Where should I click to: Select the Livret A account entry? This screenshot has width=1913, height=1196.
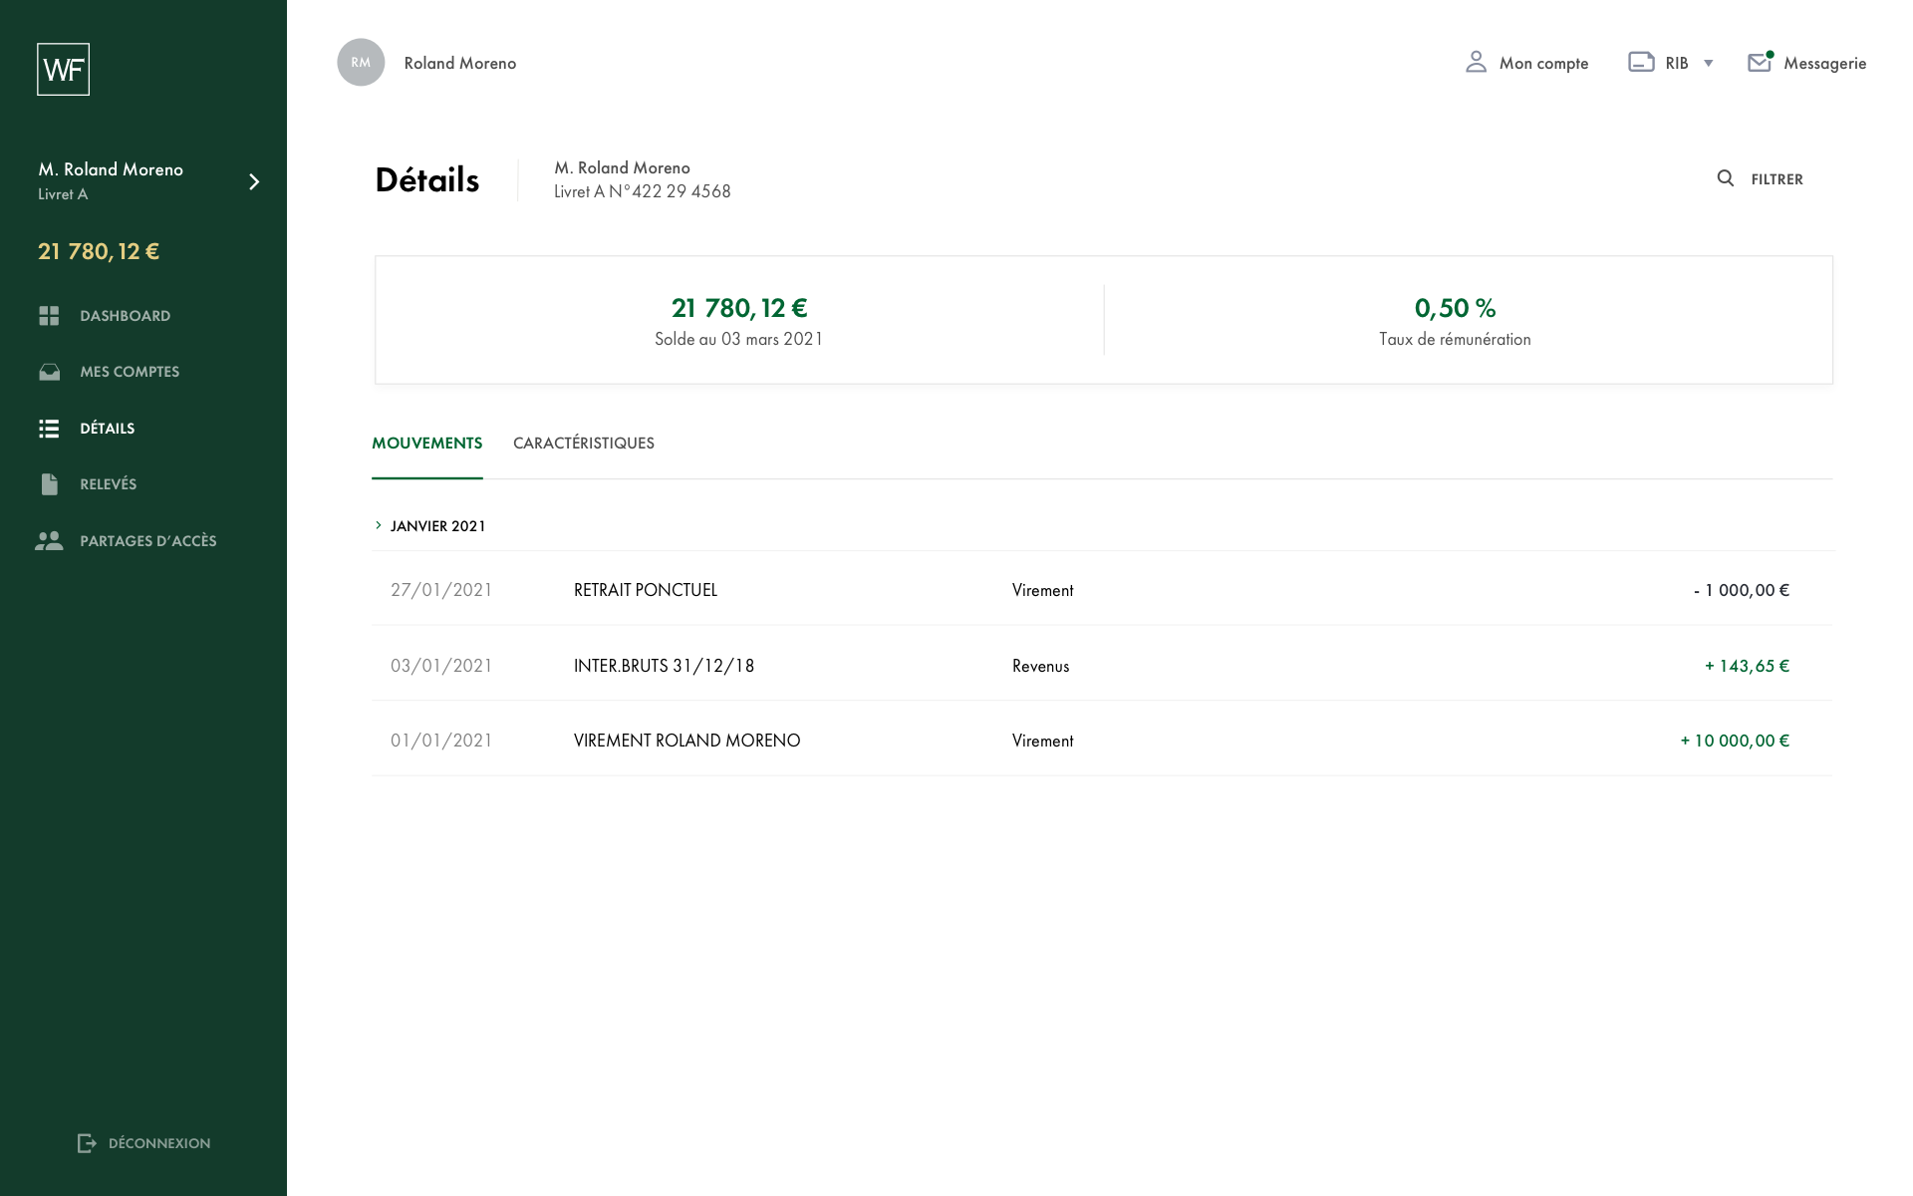143,180
